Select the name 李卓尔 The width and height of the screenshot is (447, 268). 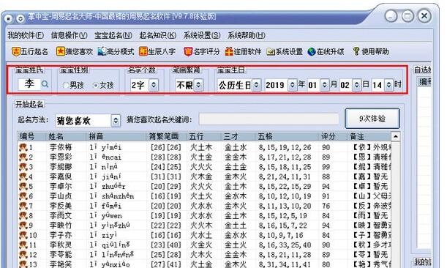(61, 187)
